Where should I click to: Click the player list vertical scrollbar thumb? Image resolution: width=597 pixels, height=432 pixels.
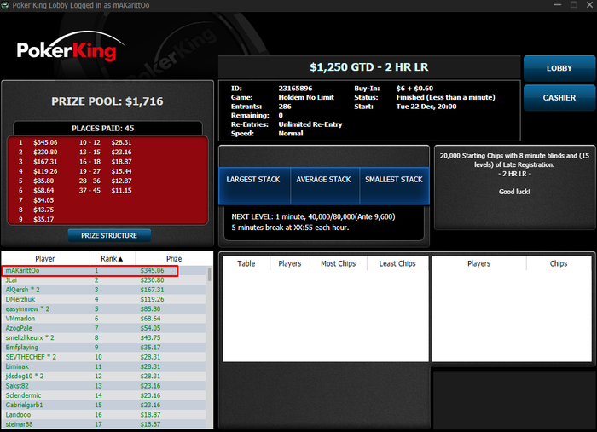pos(210,274)
